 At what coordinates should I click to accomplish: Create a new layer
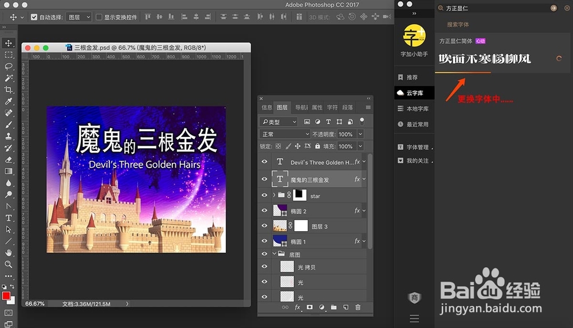tap(346, 307)
